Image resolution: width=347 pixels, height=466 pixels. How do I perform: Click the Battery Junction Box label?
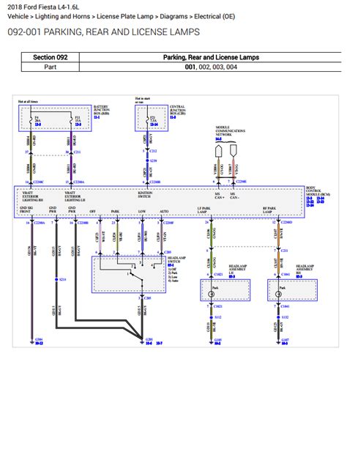102,110
